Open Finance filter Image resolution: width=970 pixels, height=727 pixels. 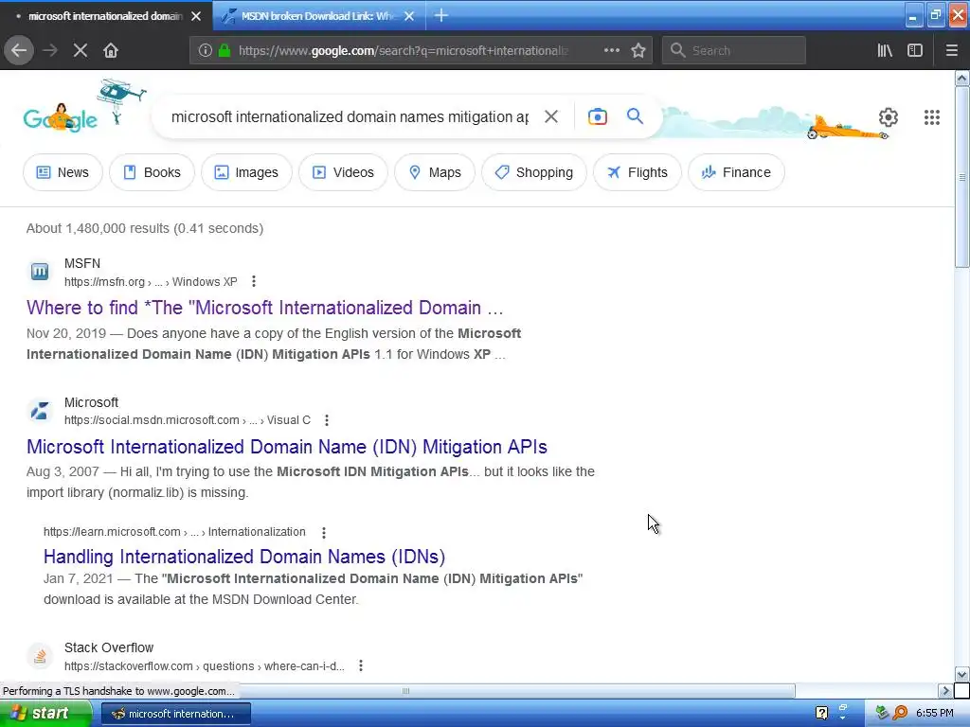coord(736,172)
